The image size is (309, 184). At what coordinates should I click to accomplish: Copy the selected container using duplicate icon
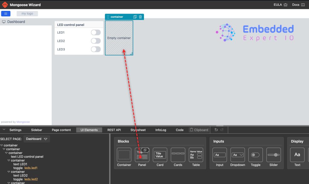[x=135, y=17]
